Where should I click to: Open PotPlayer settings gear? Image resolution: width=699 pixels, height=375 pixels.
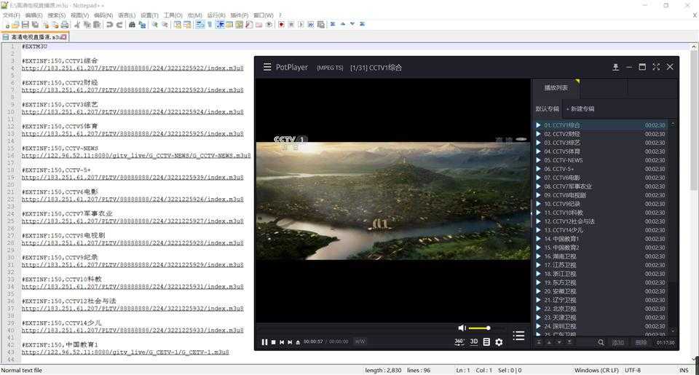coord(499,342)
